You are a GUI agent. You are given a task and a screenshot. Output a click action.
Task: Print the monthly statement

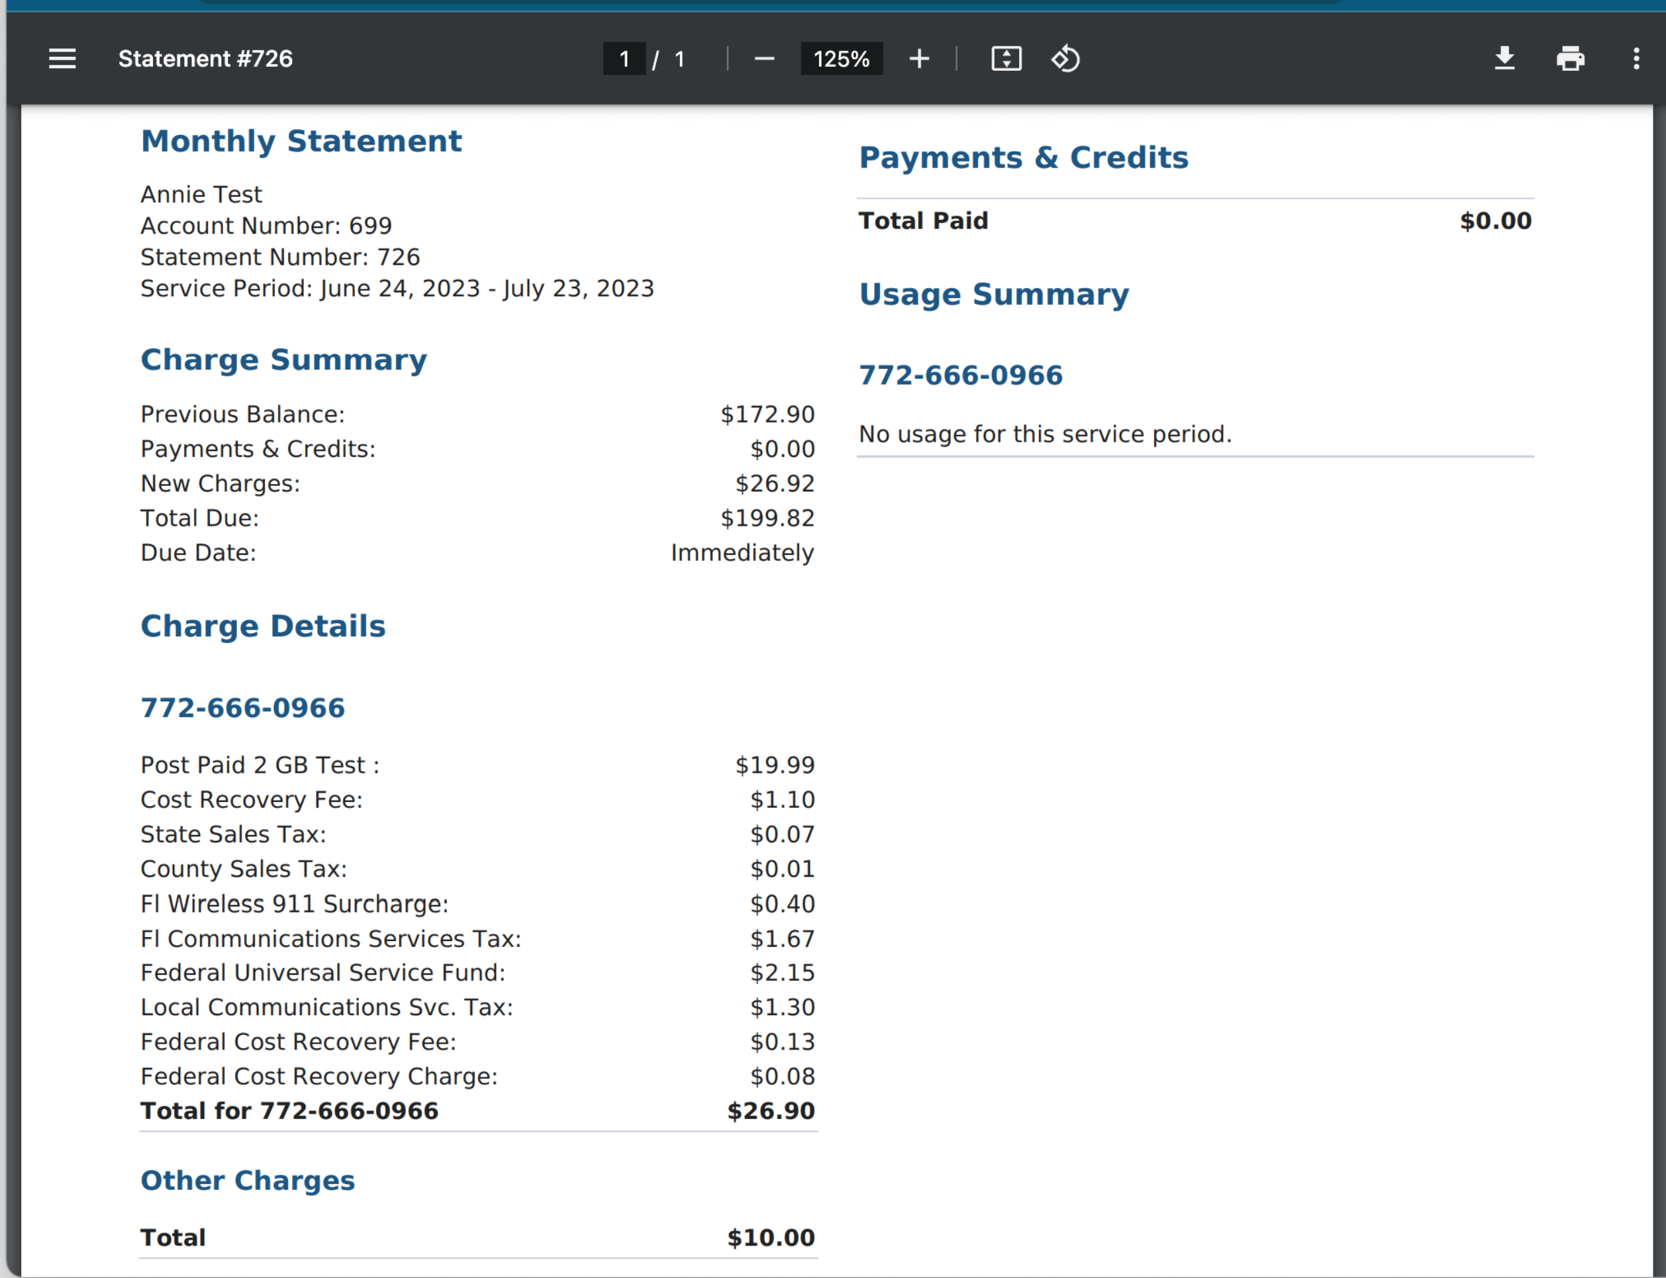1571,58
